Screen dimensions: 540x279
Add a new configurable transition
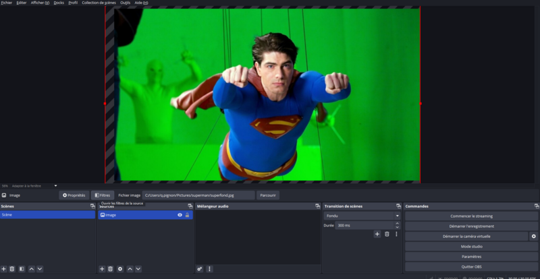(x=377, y=234)
